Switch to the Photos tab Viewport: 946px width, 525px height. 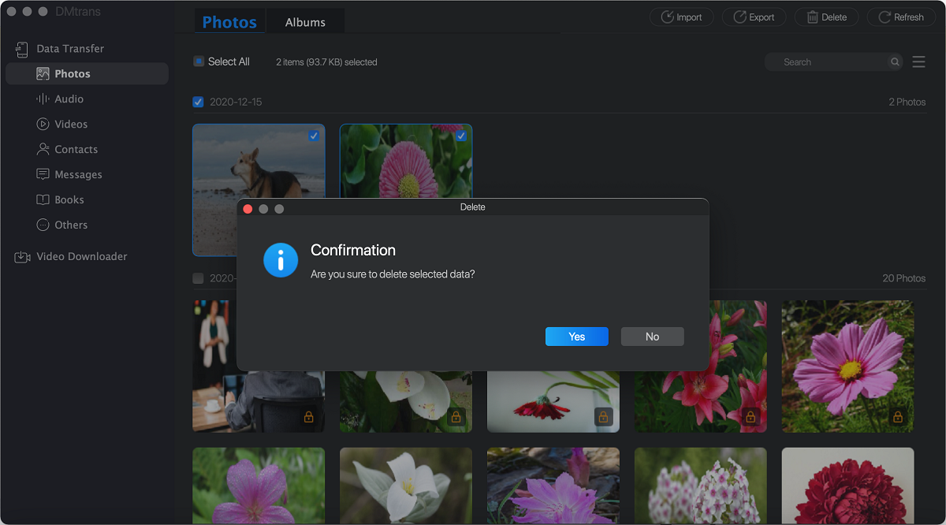(229, 22)
